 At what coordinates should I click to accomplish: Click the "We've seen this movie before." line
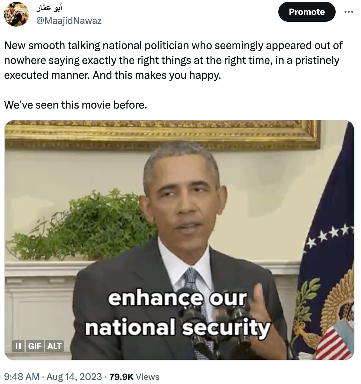point(76,105)
